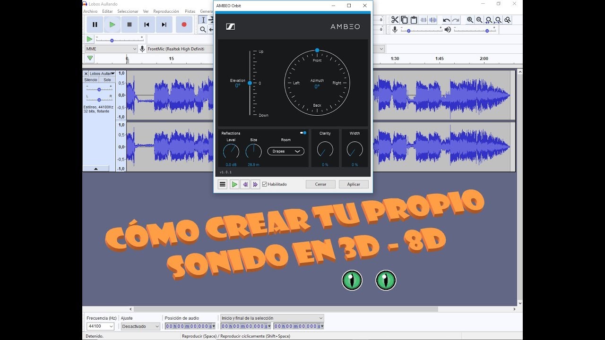Viewport: 605px width, 340px height.
Task: Open the 44100 project frequency dropdown
Action: (100, 326)
